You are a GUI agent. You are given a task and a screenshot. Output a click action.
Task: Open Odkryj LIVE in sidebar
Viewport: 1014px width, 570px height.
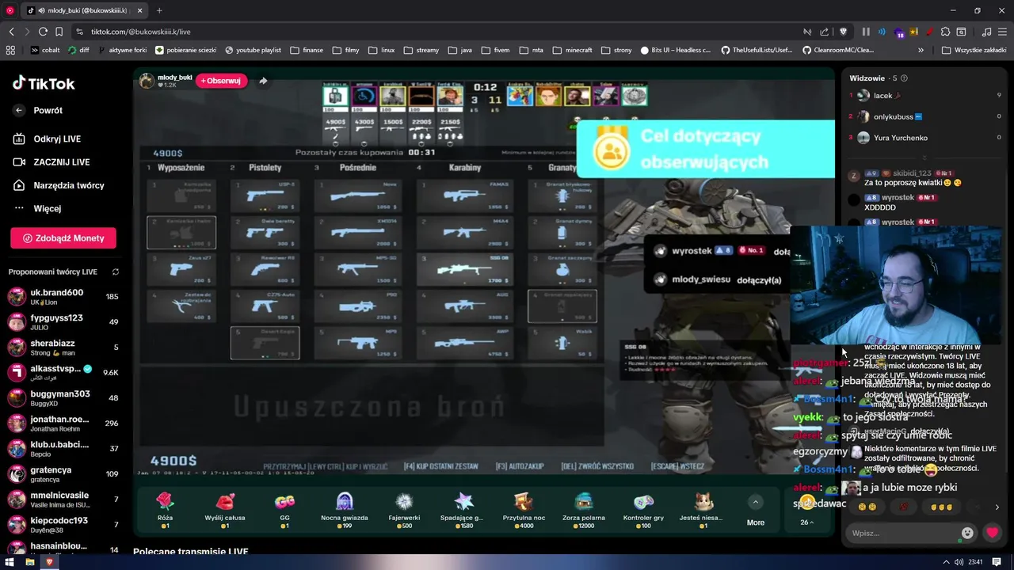point(57,139)
